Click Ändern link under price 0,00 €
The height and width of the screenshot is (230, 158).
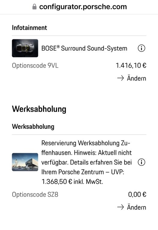(x=136, y=207)
